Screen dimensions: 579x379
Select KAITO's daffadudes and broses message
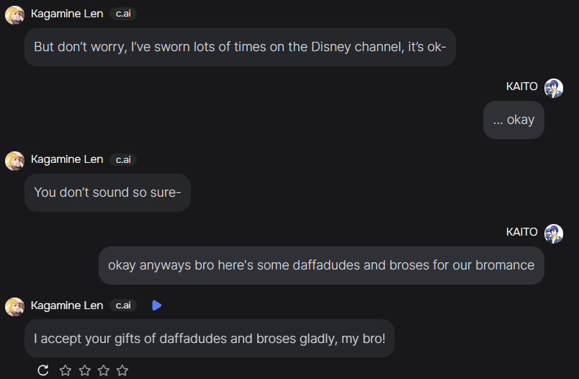point(321,265)
